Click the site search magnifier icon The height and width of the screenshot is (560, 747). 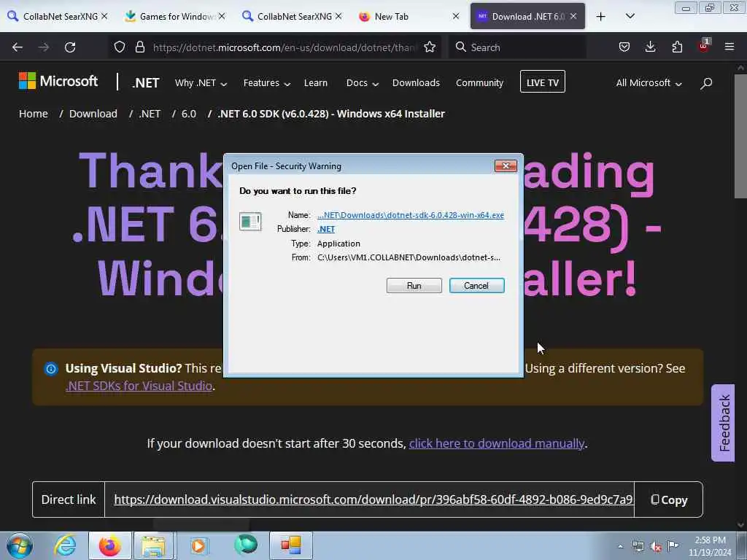[x=706, y=83]
